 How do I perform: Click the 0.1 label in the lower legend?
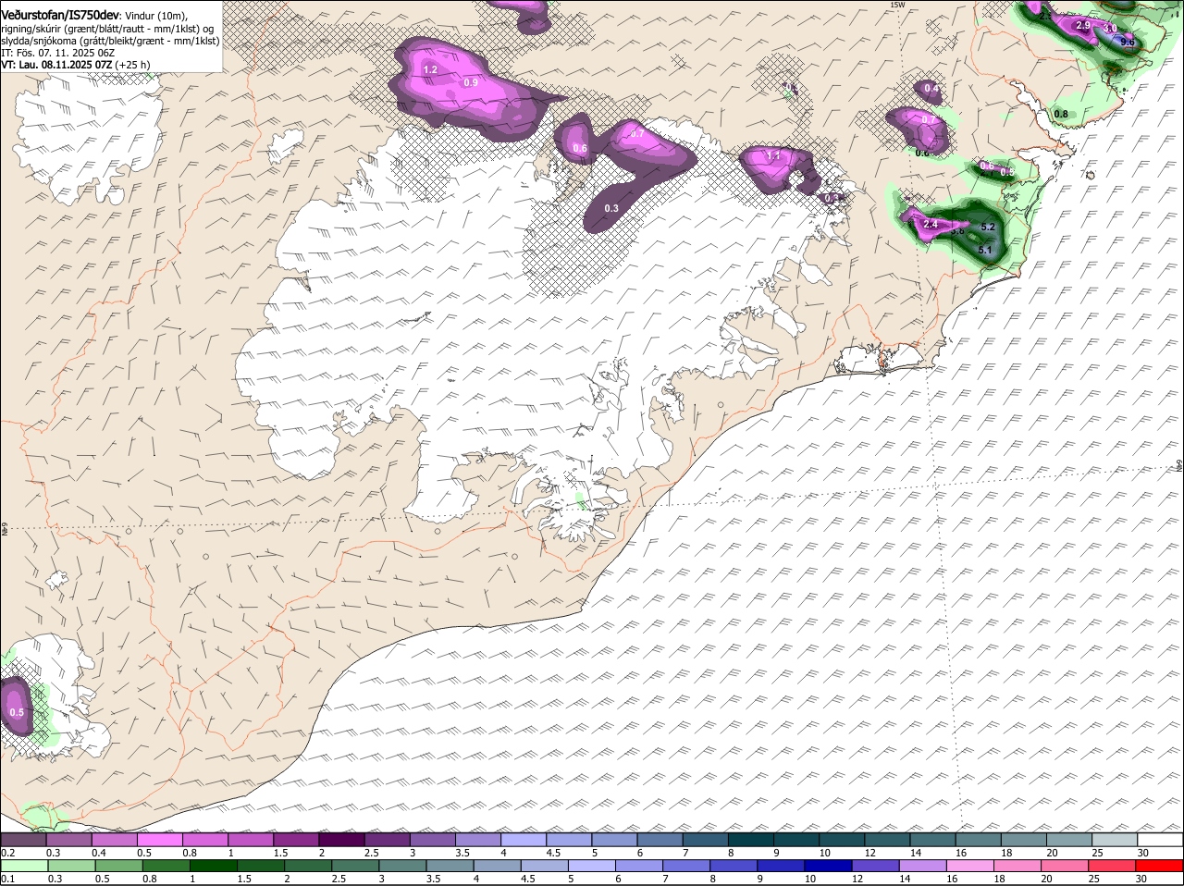[x=7, y=880]
